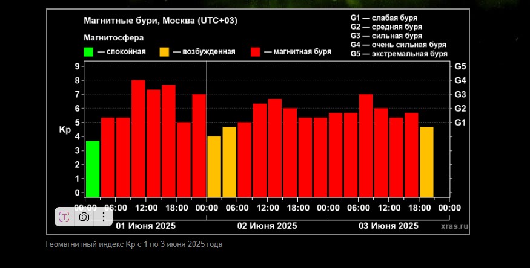
Task: Click the green calm magnetosphere legend swatch
Action: click(x=88, y=52)
